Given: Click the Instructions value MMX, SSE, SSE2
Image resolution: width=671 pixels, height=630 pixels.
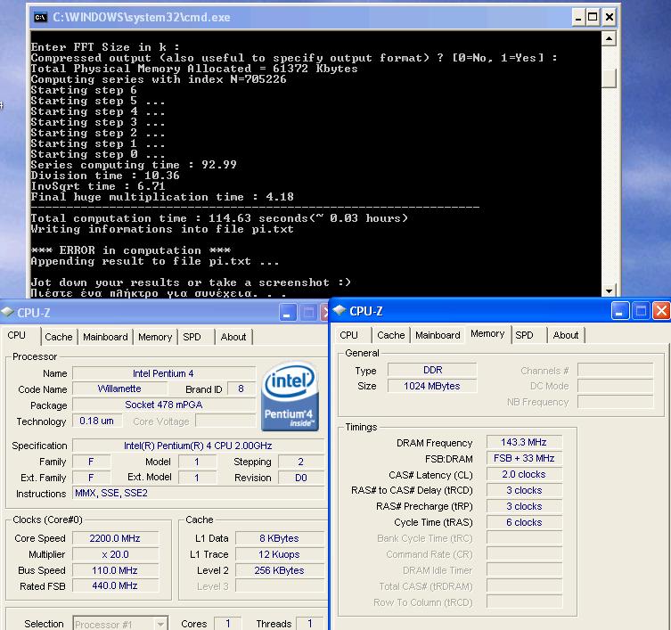Looking at the screenshot, I should (198, 493).
